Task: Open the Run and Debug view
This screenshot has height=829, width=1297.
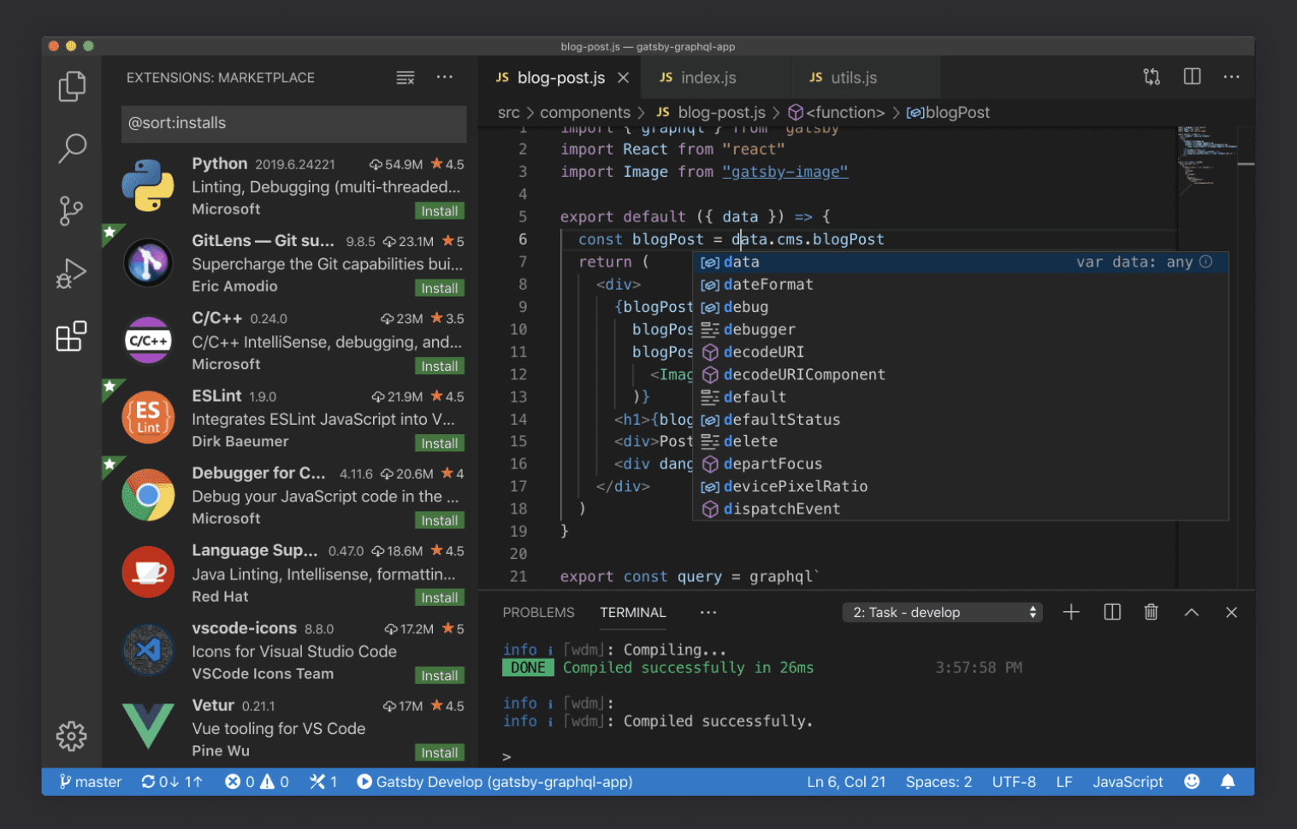Action: click(x=72, y=273)
